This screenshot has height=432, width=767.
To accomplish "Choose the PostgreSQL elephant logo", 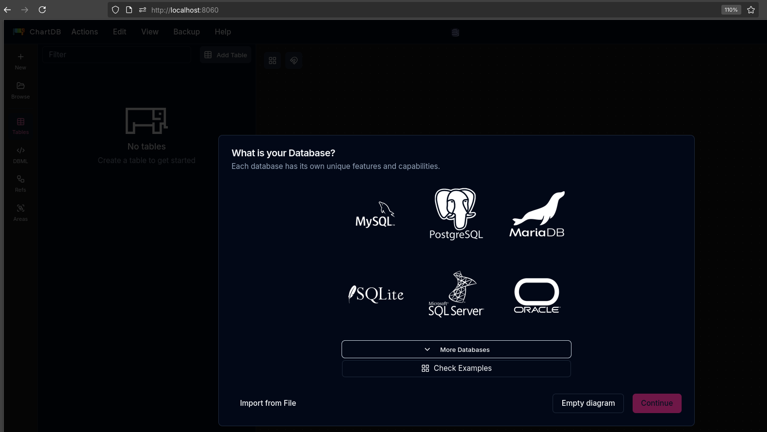I will pos(456,214).
